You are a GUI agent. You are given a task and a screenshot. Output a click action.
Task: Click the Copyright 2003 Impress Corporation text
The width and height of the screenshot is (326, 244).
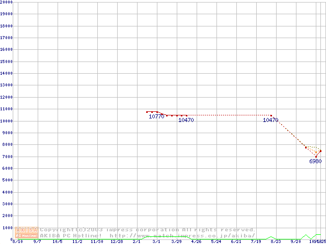(x=148, y=230)
